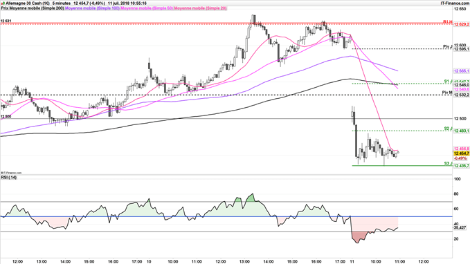The width and height of the screenshot is (470, 264).
Task: Click the -0,49% change label on price axis
Action: pyautogui.click(x=460, y=158)
